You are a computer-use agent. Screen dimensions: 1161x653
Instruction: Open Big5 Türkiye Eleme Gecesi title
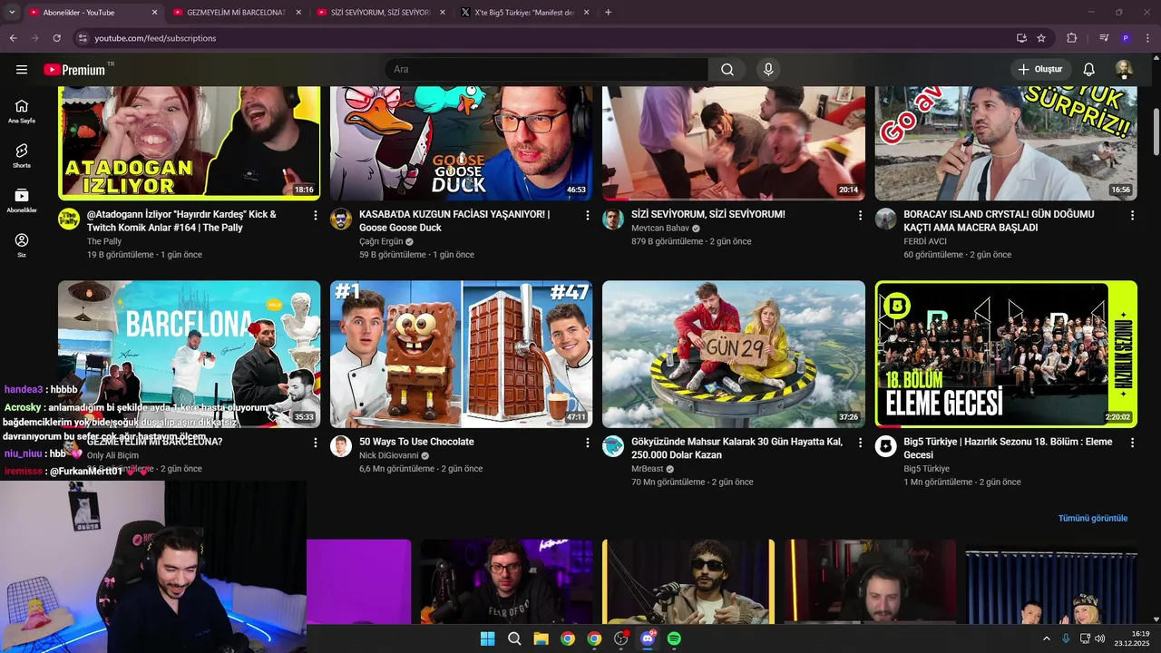coord(1008,448)
